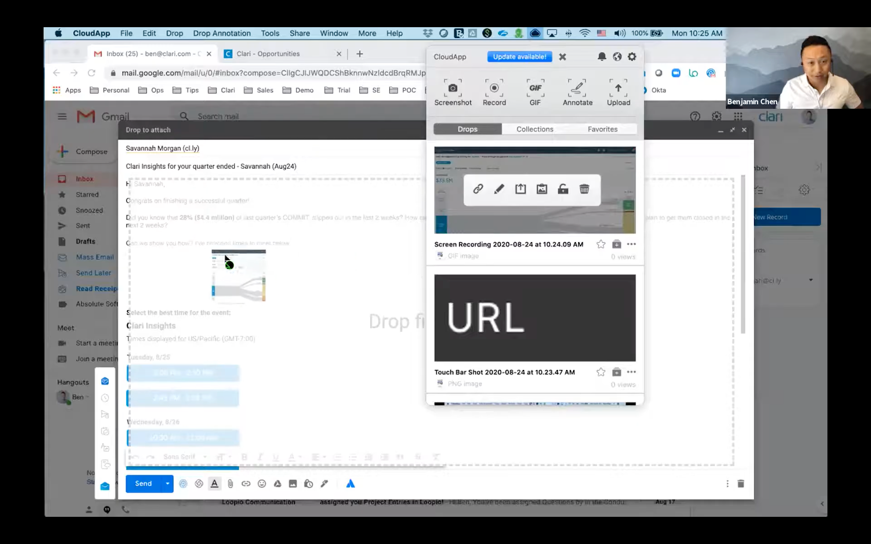Open Mass Email in Gmail sidebar
This screenshot has width=871, height=544.
[95, 257]
